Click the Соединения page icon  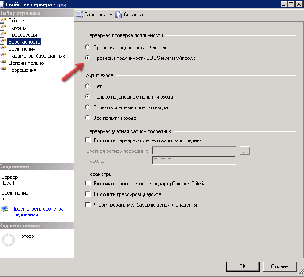[4, 49]
